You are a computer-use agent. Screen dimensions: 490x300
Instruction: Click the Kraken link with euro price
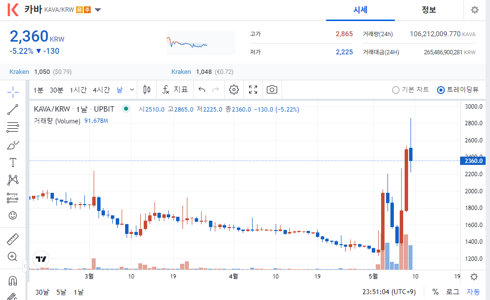click(x=181, y=72)
